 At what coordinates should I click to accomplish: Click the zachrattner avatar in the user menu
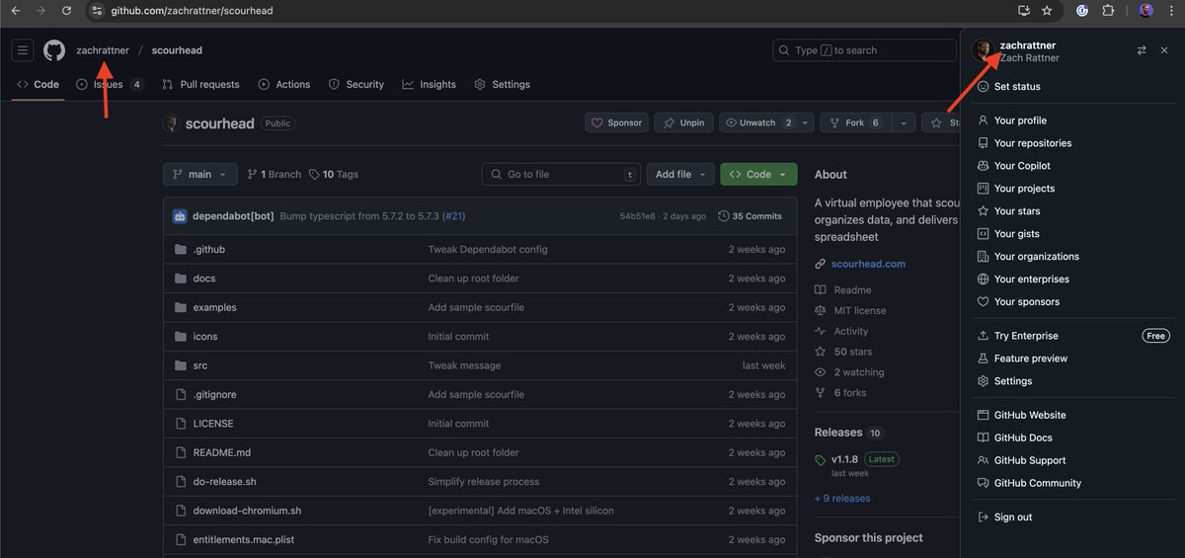tap(982, 50)
